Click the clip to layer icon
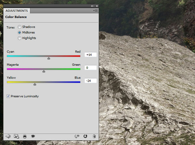 (x=25, y=137)
